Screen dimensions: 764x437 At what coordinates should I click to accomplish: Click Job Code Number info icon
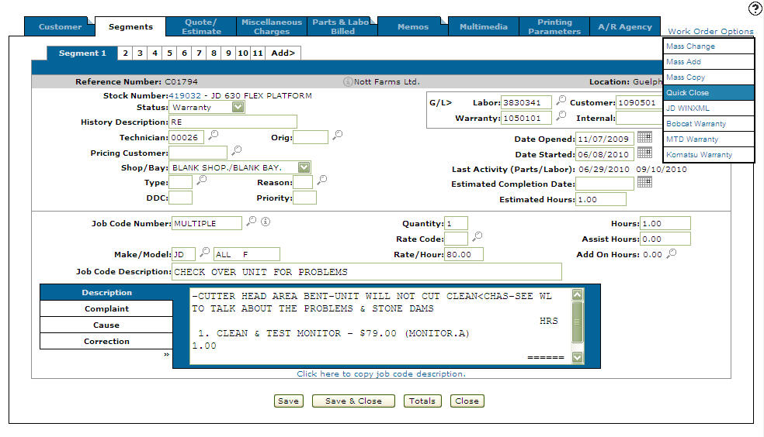[265, 222]
